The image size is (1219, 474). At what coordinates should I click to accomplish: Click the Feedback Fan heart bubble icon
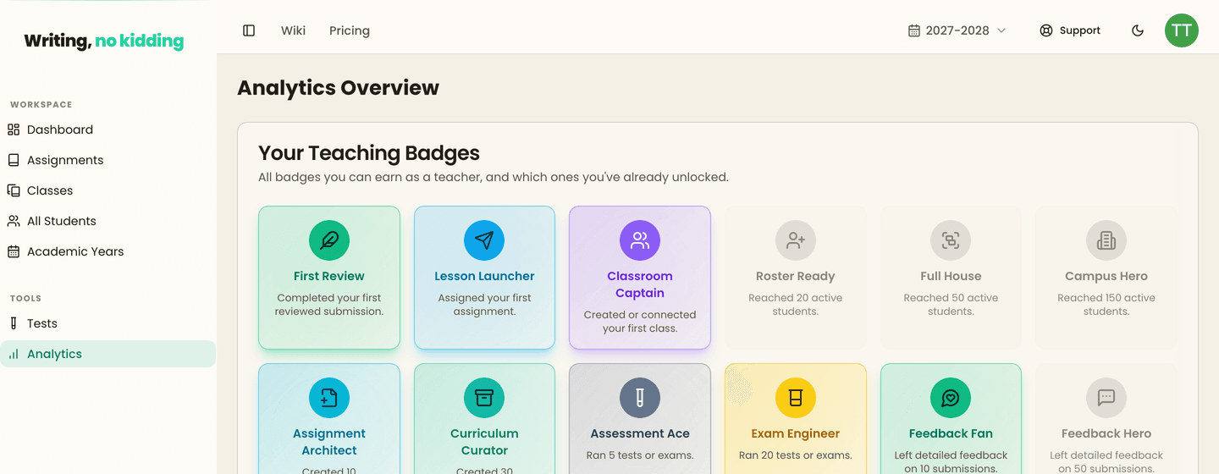(951, 398)
